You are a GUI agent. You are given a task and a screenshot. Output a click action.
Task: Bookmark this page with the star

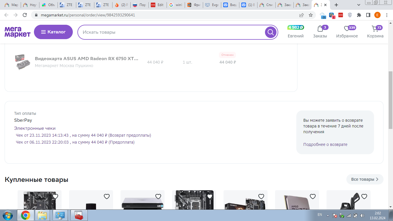(311, 15)
